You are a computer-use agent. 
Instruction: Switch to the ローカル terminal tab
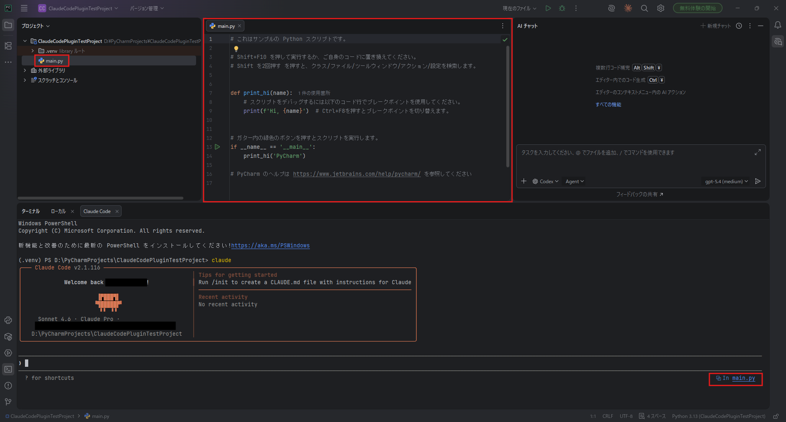58,211
